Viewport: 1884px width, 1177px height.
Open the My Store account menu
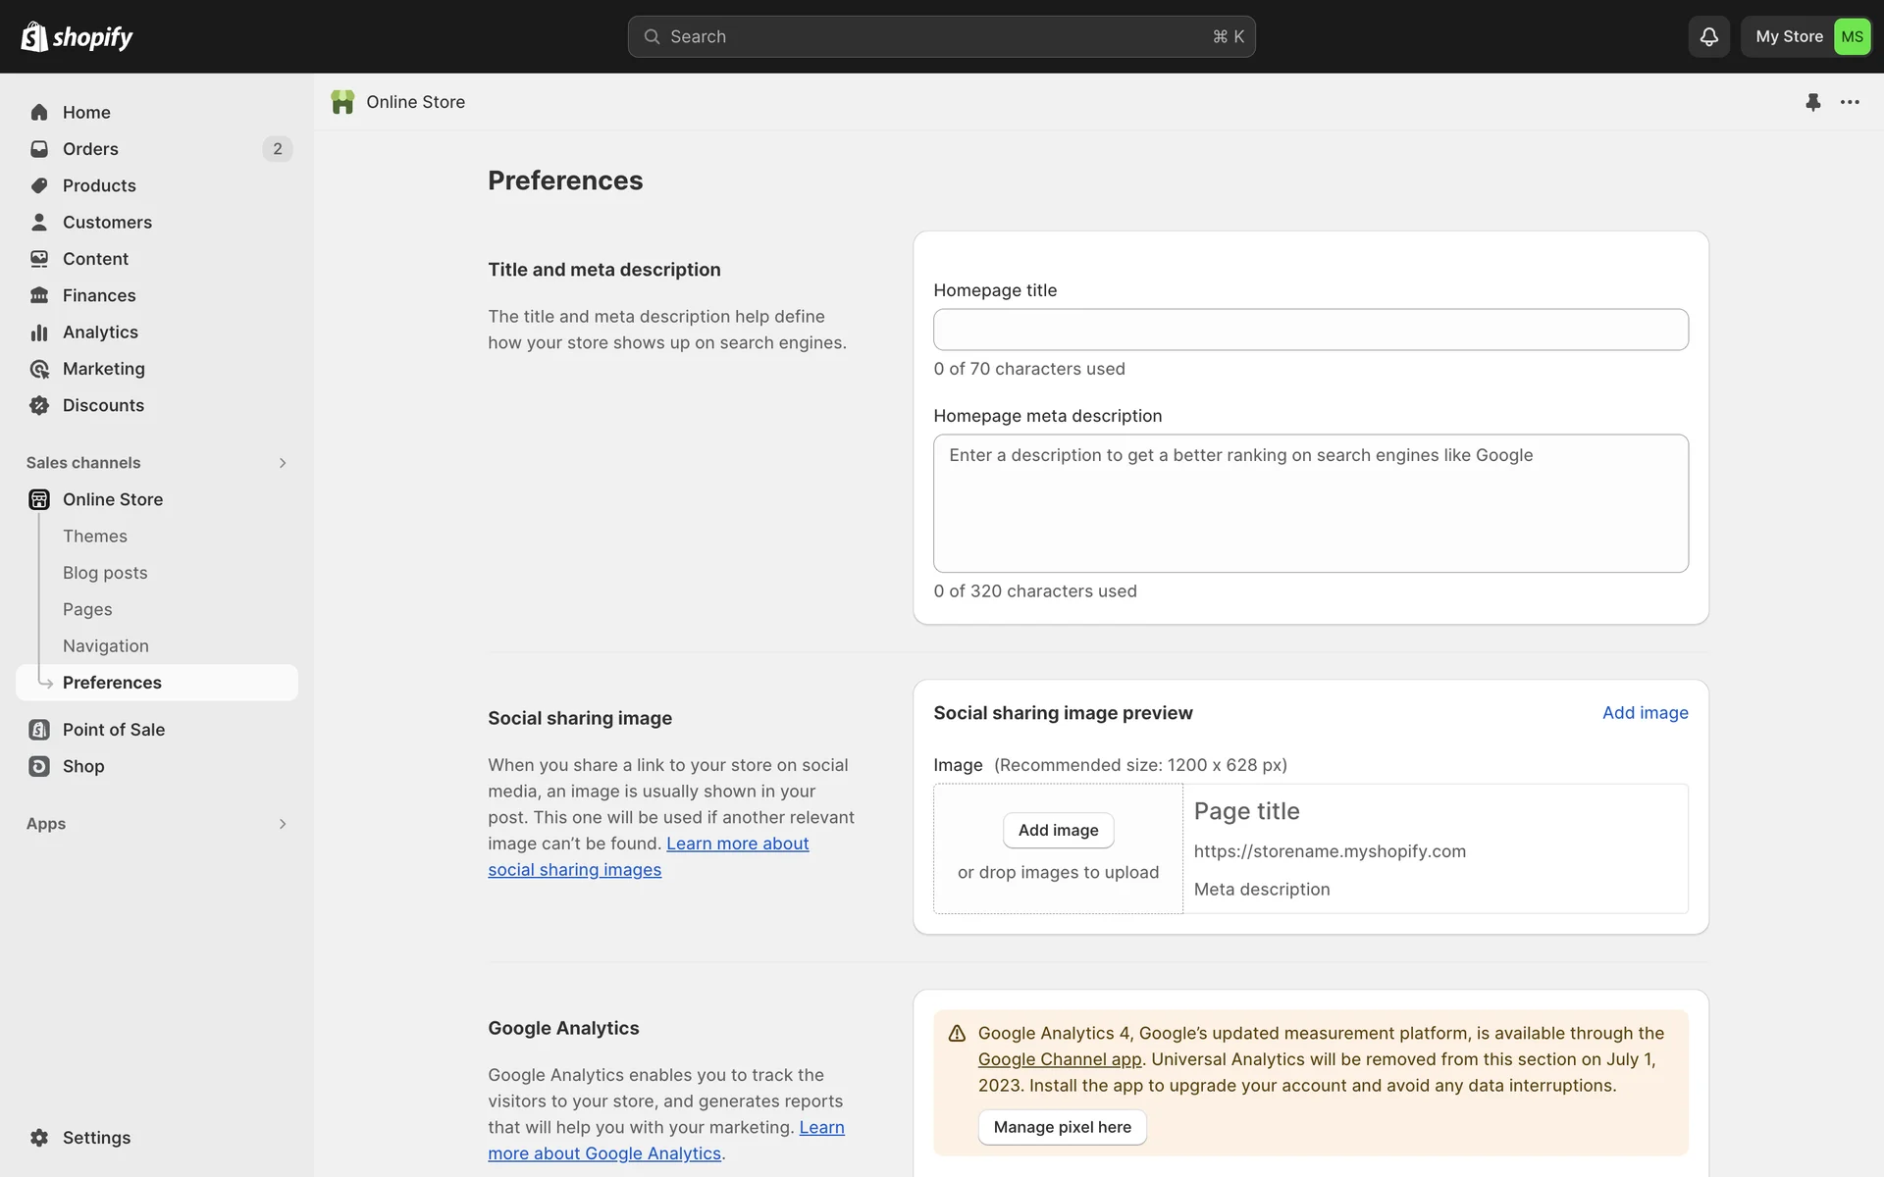(1788, 36)
